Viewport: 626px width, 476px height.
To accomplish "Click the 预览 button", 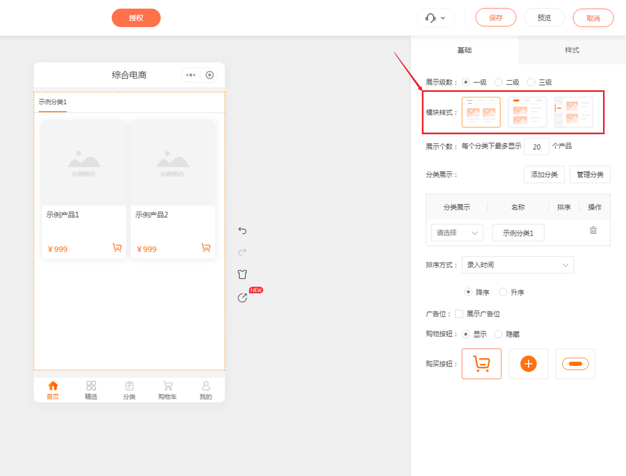I will 544,18.
